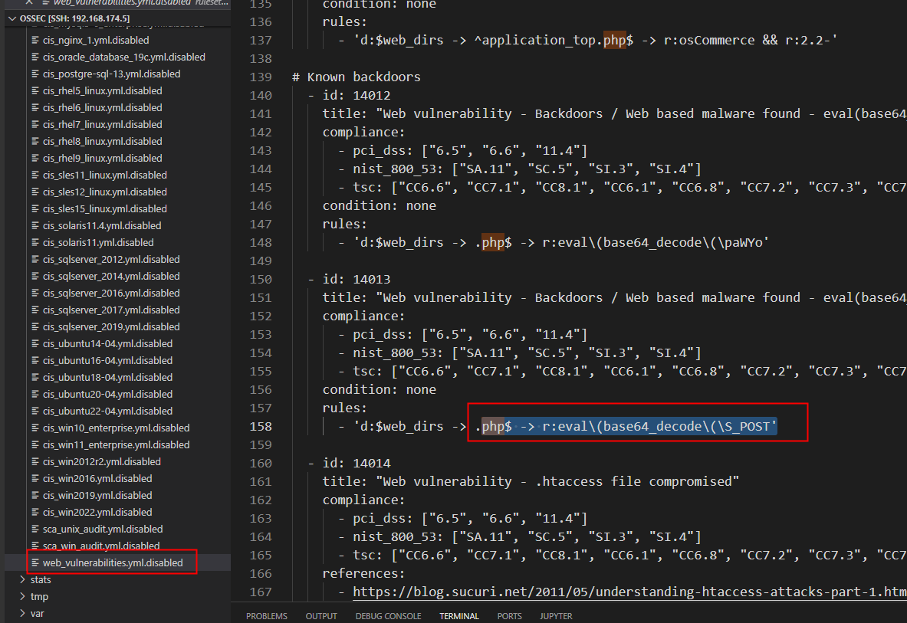Switch to the PROBLEMS panel tab

point(267,616)
